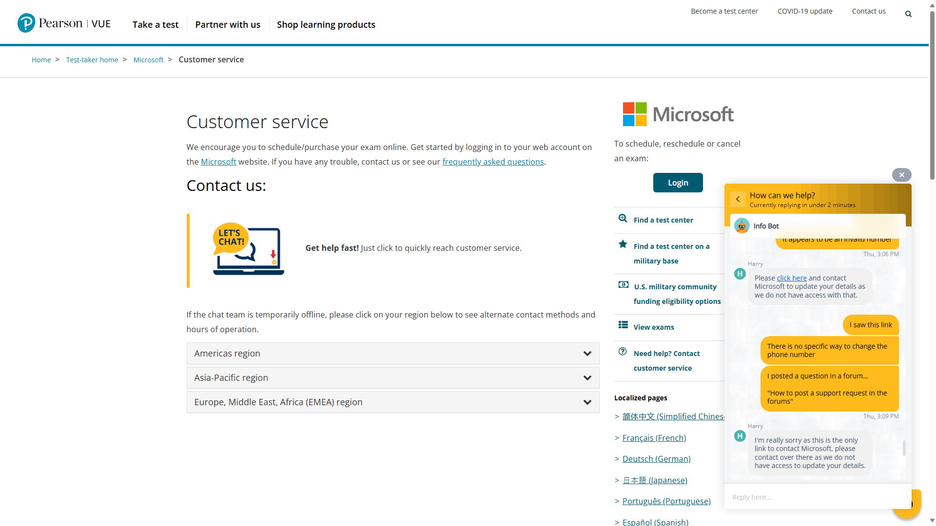Click the Info Bot avatar icon
Screen dimensions: 936x526
click(742, 226)
